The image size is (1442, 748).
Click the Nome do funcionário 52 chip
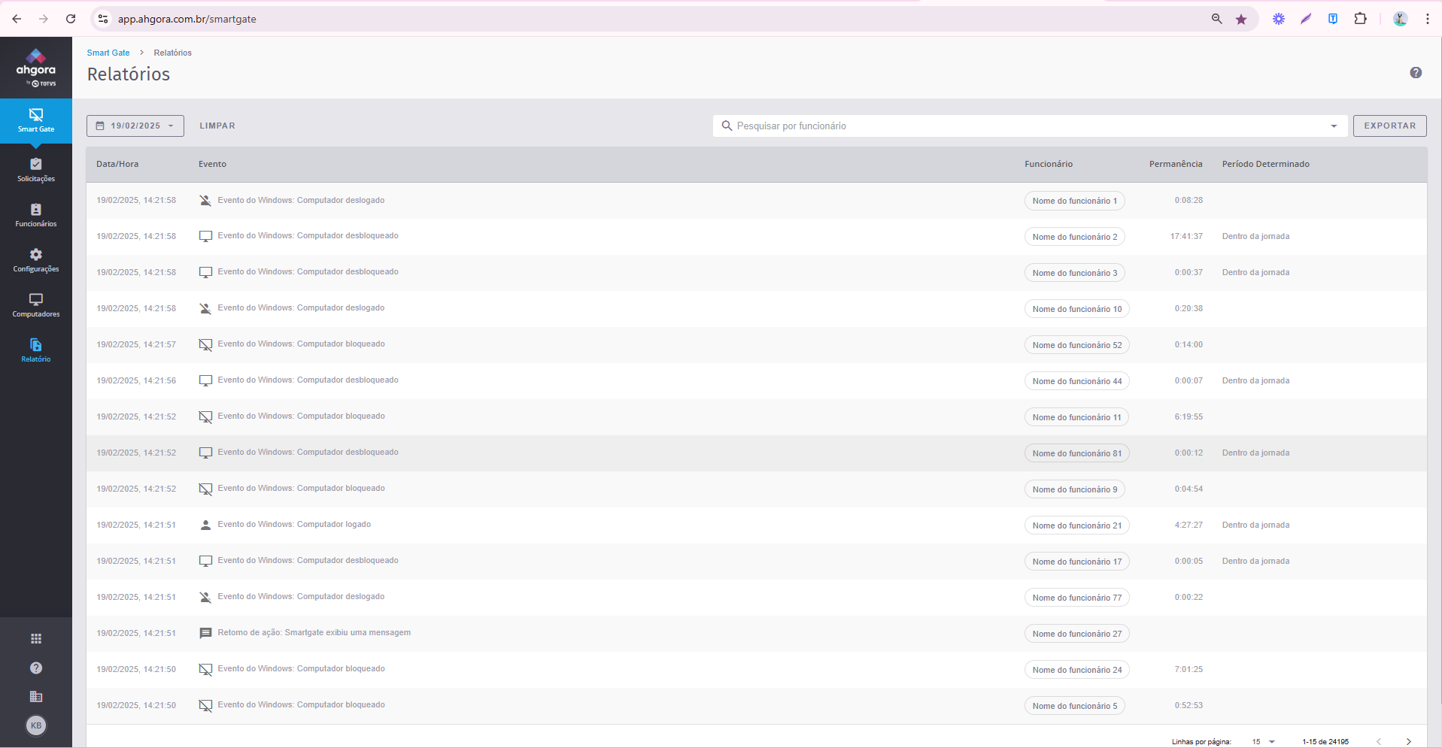click(1076, 345)
